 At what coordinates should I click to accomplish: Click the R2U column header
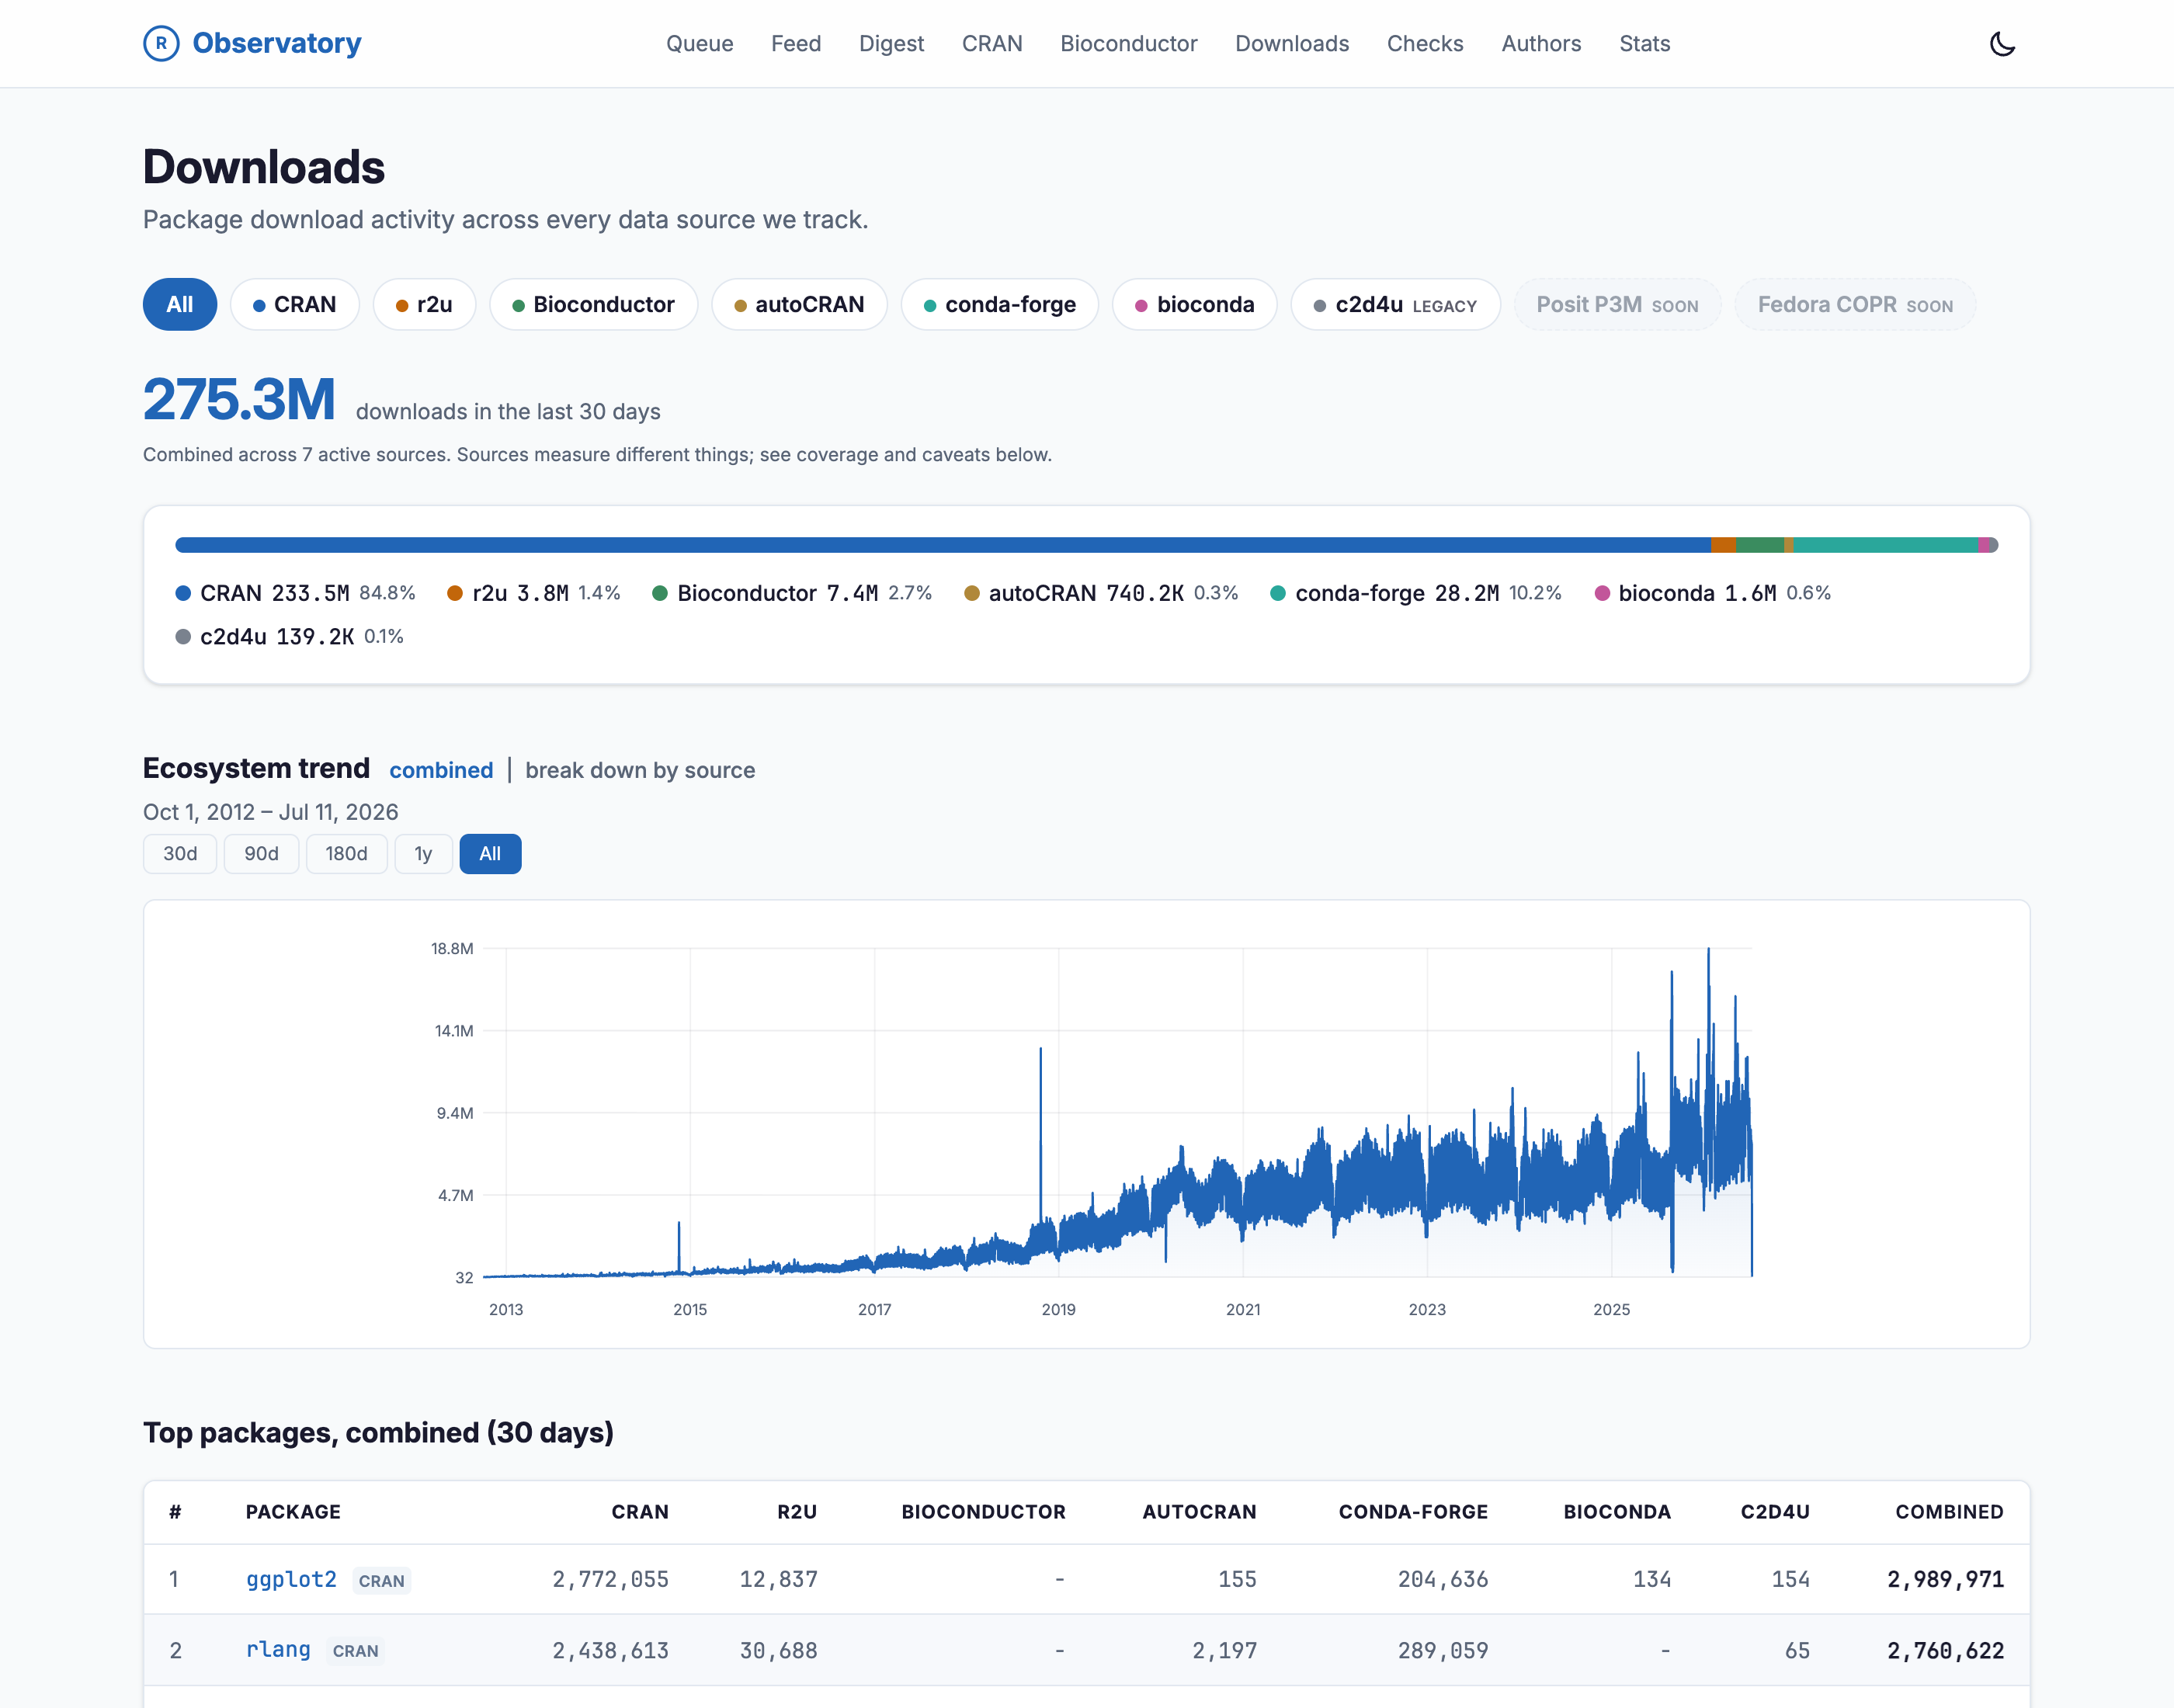tap(797, 1512)
